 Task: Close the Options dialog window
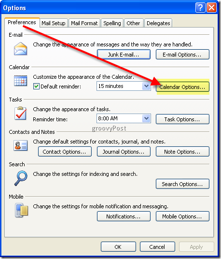[x=211, y=8]
